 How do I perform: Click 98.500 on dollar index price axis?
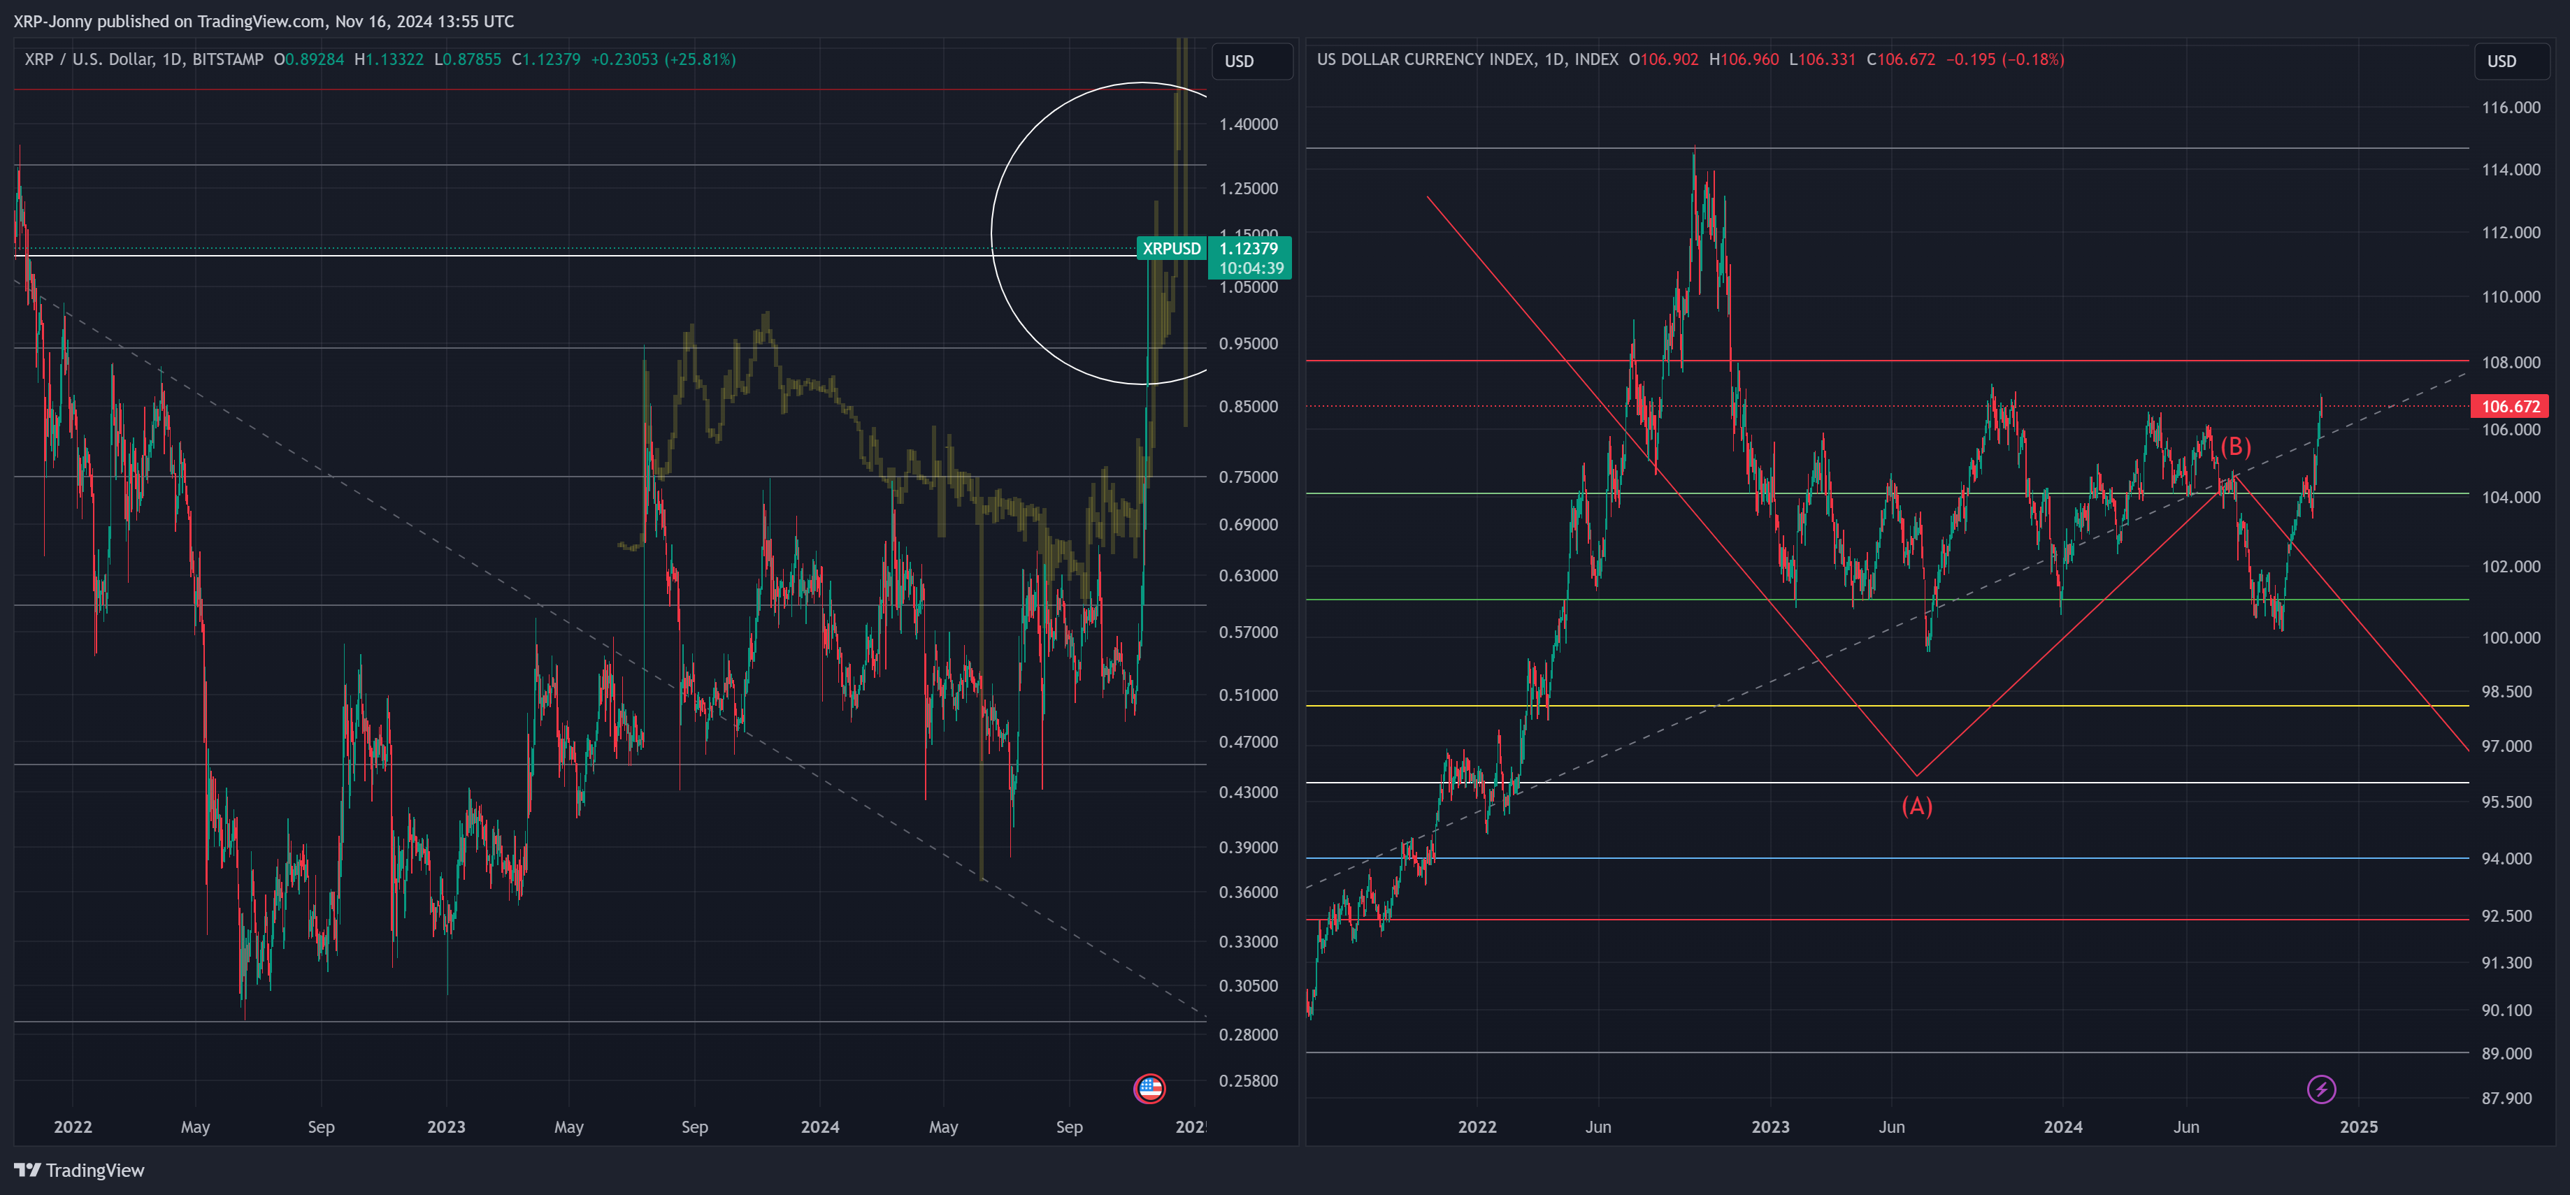click(x=2506, y=693)
